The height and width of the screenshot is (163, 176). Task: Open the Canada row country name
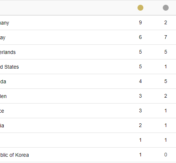(x=3, y=81)
